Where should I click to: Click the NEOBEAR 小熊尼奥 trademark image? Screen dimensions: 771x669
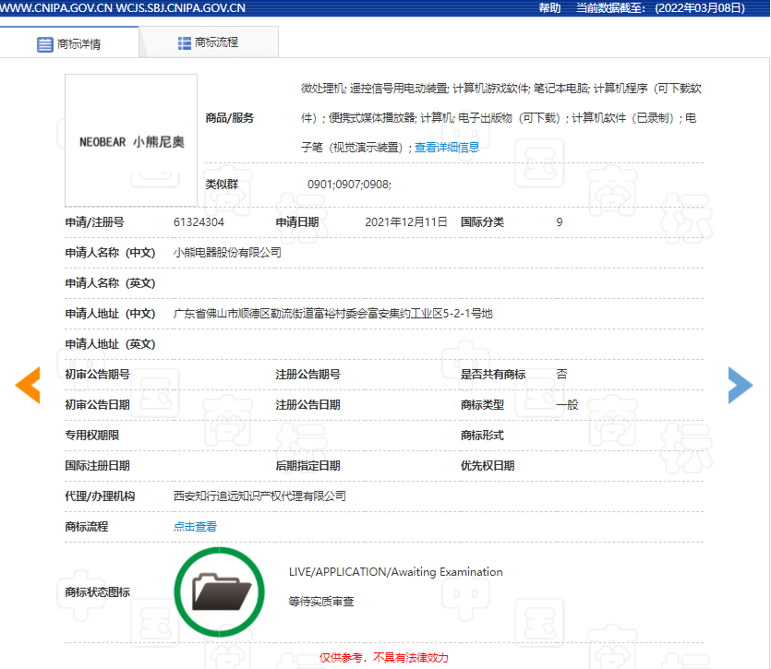tap(131, 140)
